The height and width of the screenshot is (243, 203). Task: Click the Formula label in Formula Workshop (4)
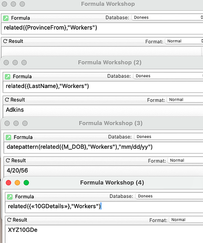25,197
